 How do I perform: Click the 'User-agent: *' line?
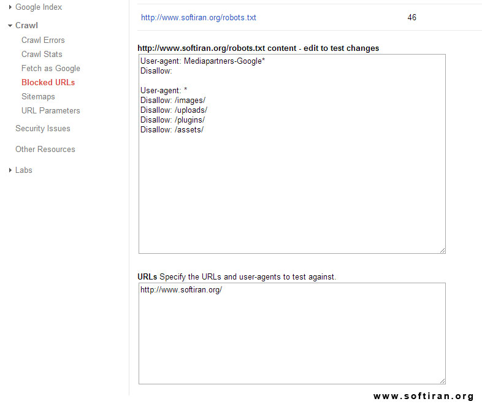[x=164, y=91]
